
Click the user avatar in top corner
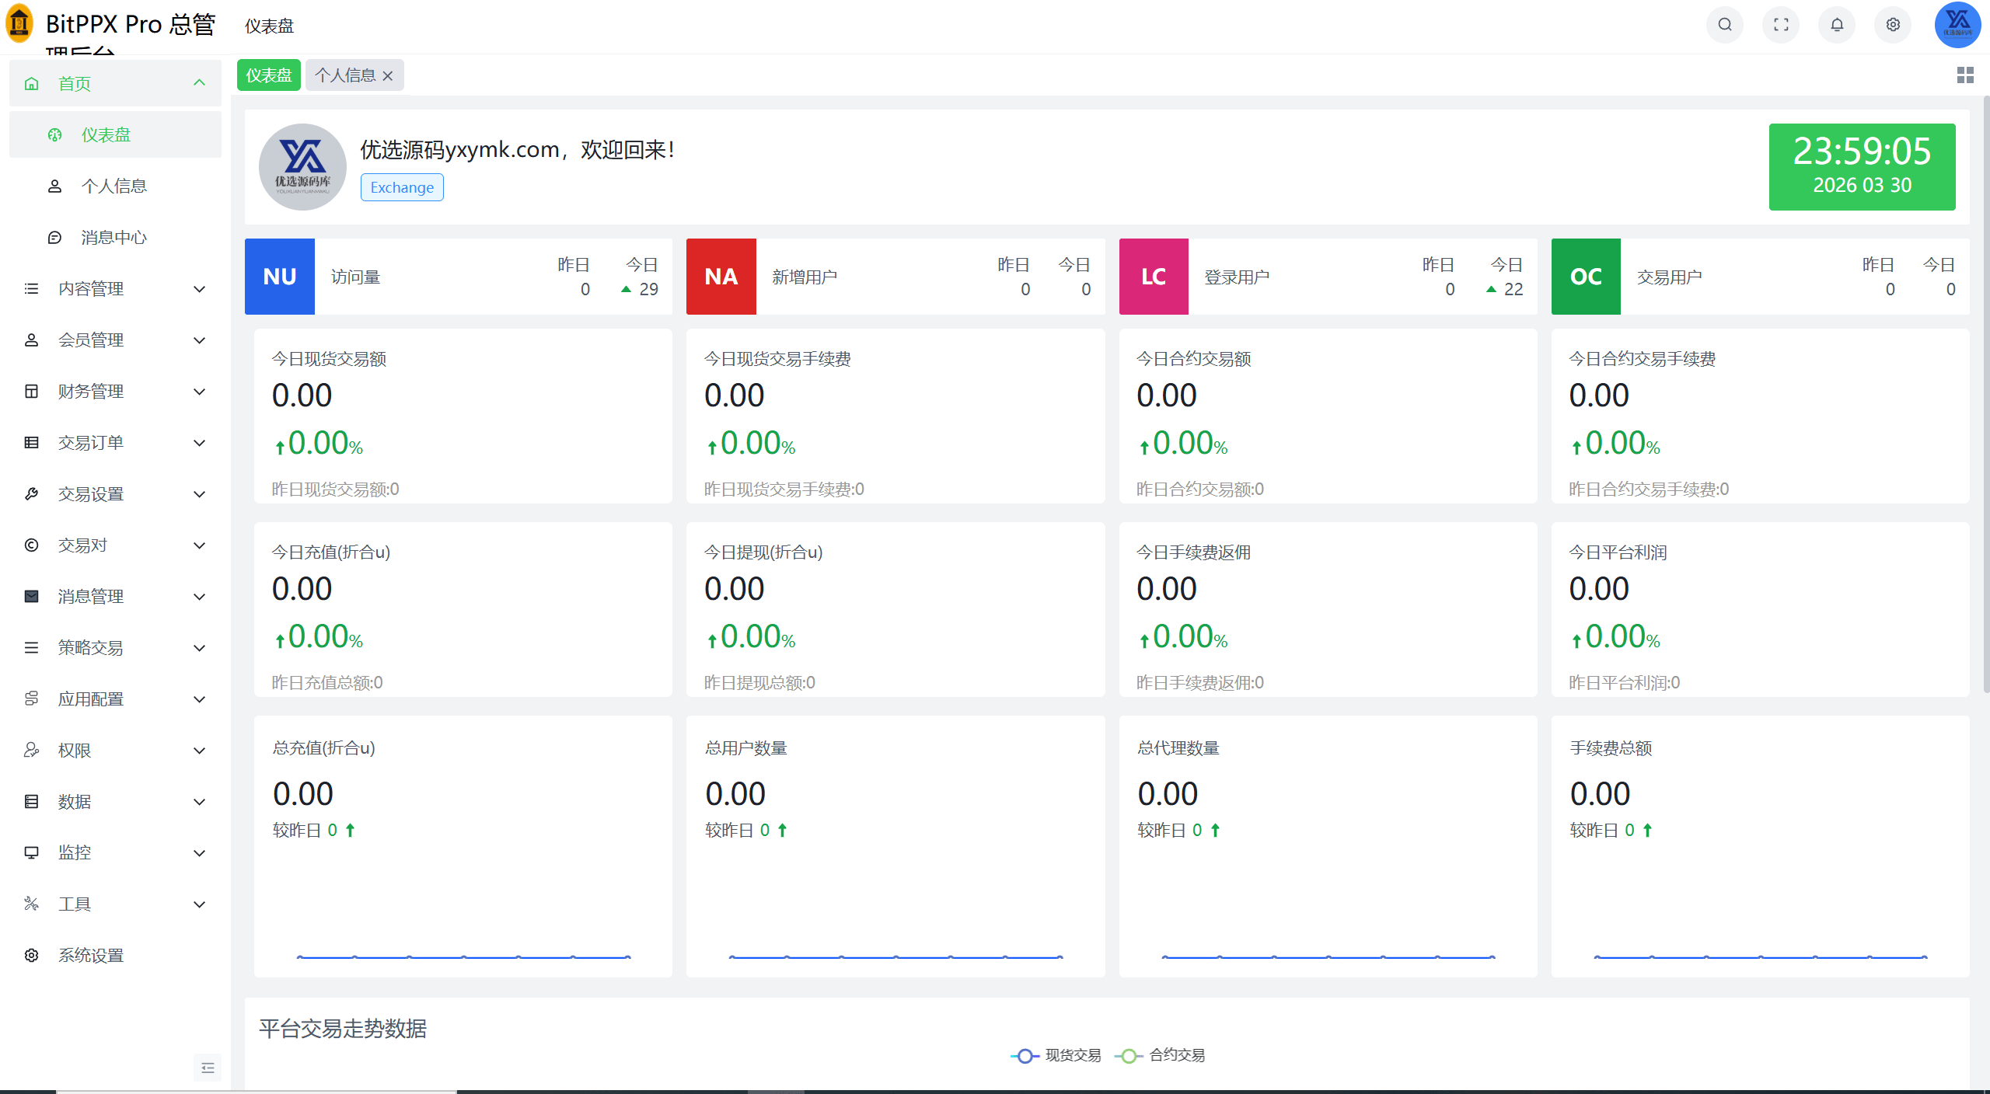[1957, 25]
